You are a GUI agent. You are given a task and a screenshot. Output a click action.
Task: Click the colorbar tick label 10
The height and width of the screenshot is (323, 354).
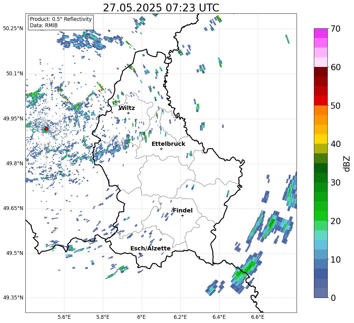pyautogui.click(x=336, y=259)
